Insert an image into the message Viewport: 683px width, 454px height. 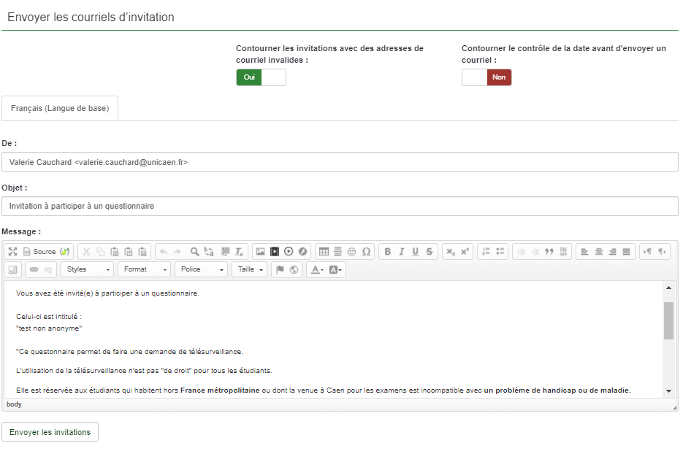coord(260,252)
